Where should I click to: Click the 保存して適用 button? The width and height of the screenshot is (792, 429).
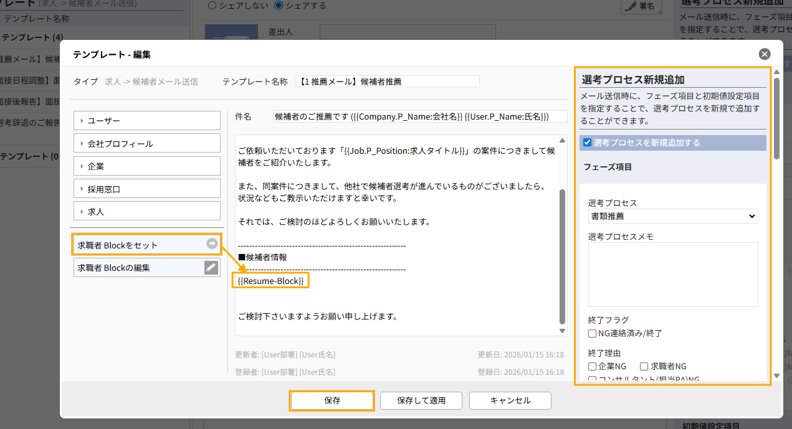421,400
